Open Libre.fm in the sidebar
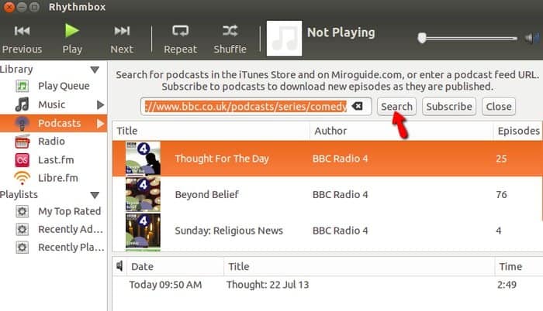Image resolution: width=543 pixels, height=311 pixels. coord(58,178)
